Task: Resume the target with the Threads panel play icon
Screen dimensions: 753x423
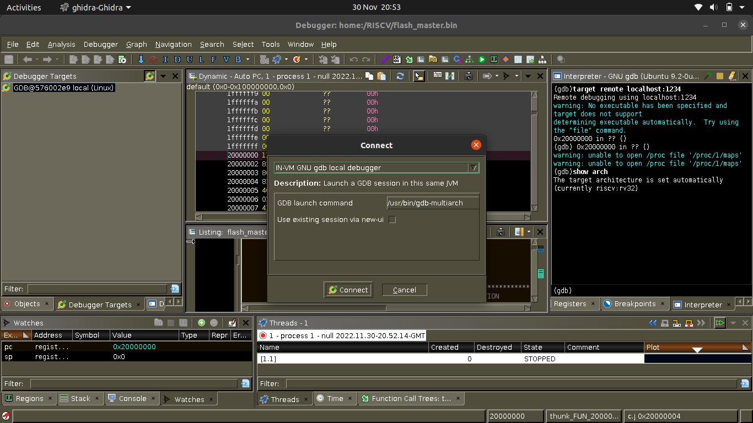Action: tap(720, 323)
